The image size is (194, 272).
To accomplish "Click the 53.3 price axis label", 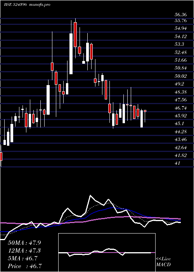I will pyautogui.click(x=179, y=44).
